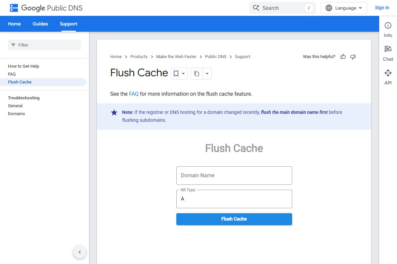Switch to the Home tab
This screenshot has width=397, height=264.
tap(14, 24)
